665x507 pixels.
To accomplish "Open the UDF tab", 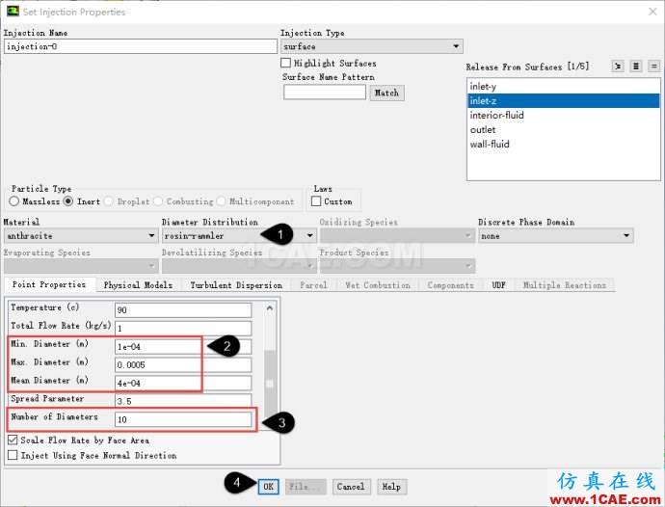I will pyautogui.click(x=499, y=285).
